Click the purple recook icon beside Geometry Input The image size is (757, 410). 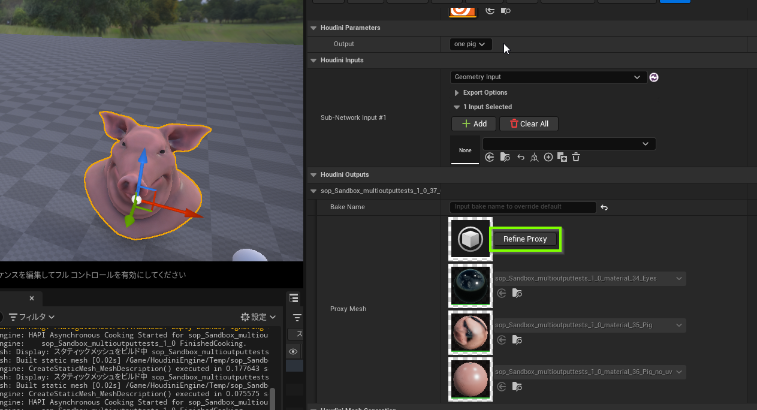[x=654, y=77]
